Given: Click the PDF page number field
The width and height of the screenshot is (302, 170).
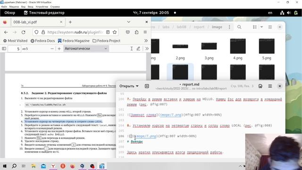Looking at the screenshot, I should pyautogui.click(x=15, y=49).
